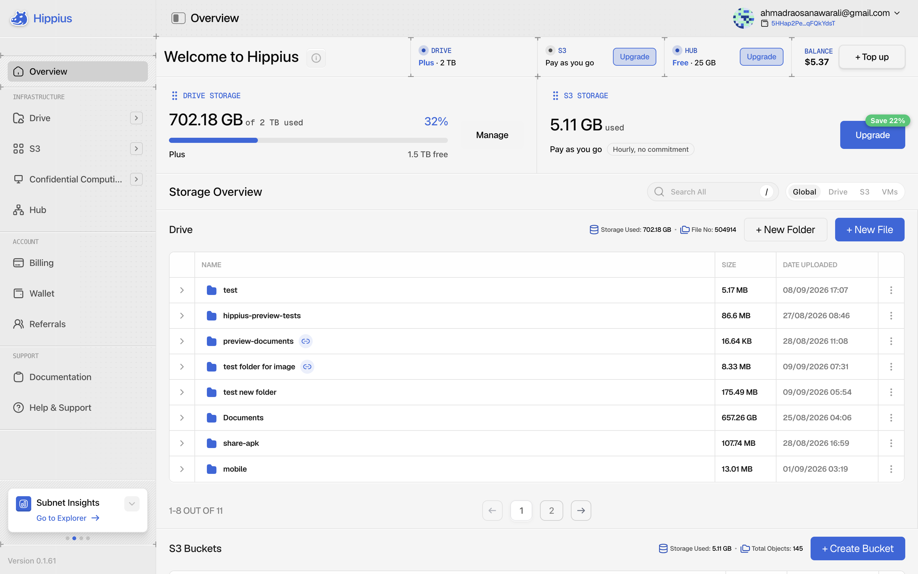Image resolution: width=918 pixels, height=574 pixels.
Task: Expand the test folder for image row
Action: (x=182, y=367)
